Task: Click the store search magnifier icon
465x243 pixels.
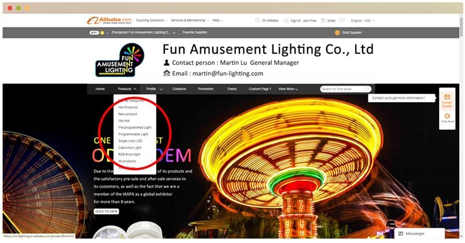Action: point(367,89)
